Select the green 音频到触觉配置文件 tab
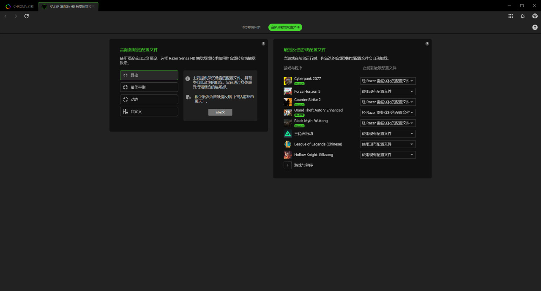This screenshot has height=291, width=541. pyautogui.click(x=285, y=27)
